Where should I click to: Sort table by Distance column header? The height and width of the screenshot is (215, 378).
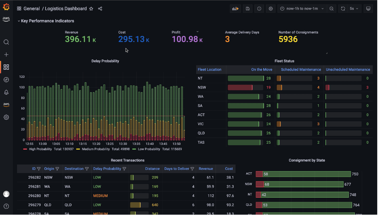point(152,168)
